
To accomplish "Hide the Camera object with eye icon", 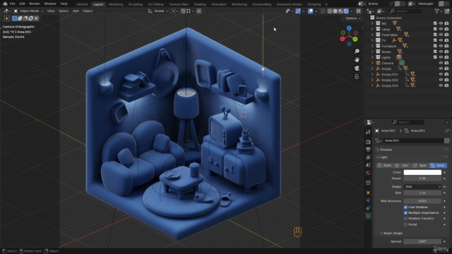I will 441,63.
